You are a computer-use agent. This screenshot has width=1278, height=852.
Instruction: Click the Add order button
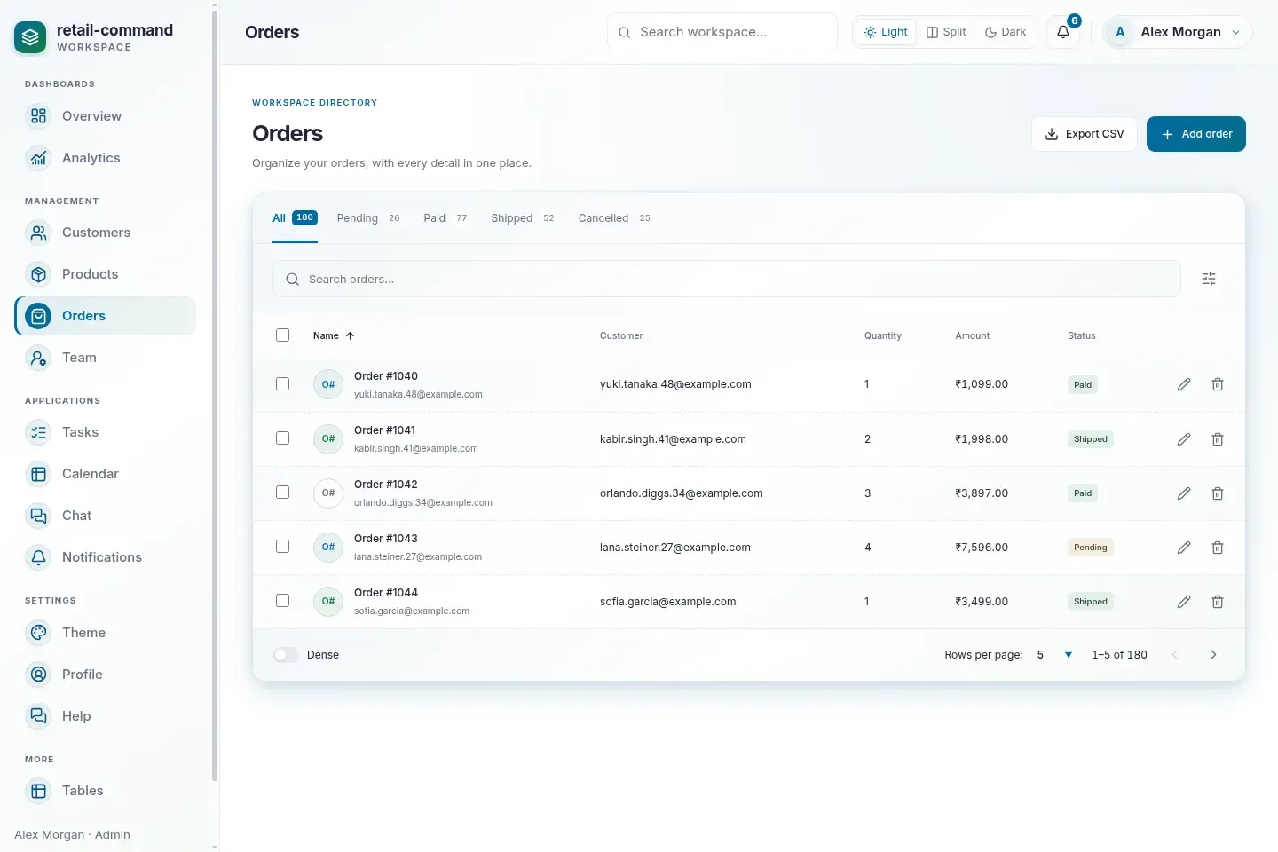tap(1196, 134)
